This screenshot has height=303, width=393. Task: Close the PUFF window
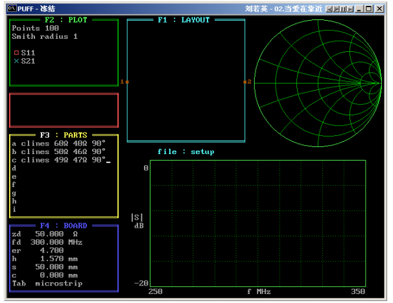click(x=379, y=9)
